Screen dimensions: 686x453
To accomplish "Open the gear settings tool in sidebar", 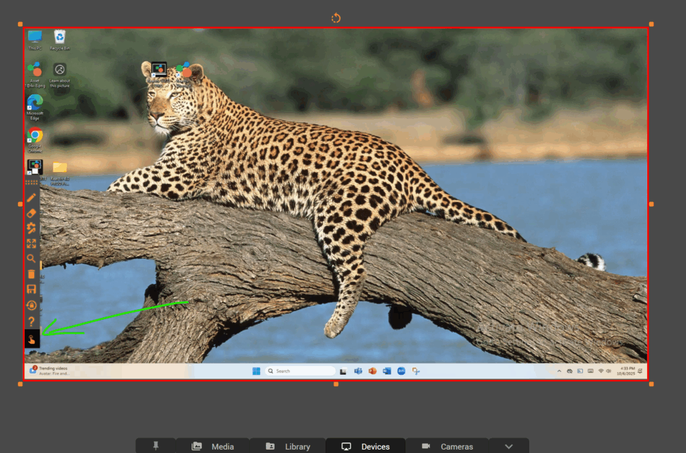I will [31, 228].
